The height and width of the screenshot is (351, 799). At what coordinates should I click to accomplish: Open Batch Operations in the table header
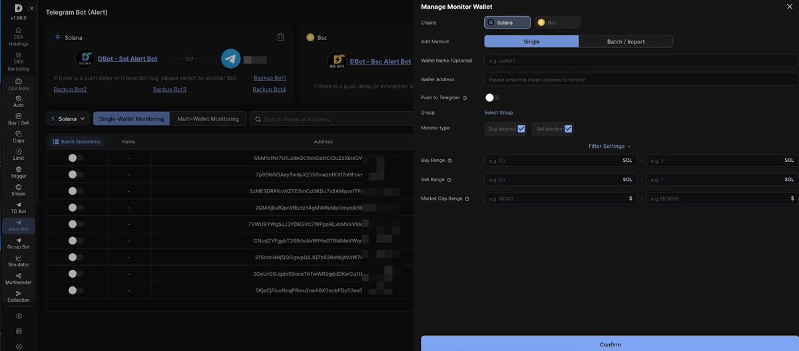(x=76, y=142)
